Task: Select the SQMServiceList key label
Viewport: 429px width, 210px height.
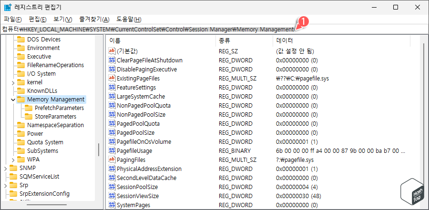Action: click(x=40, y=177)
